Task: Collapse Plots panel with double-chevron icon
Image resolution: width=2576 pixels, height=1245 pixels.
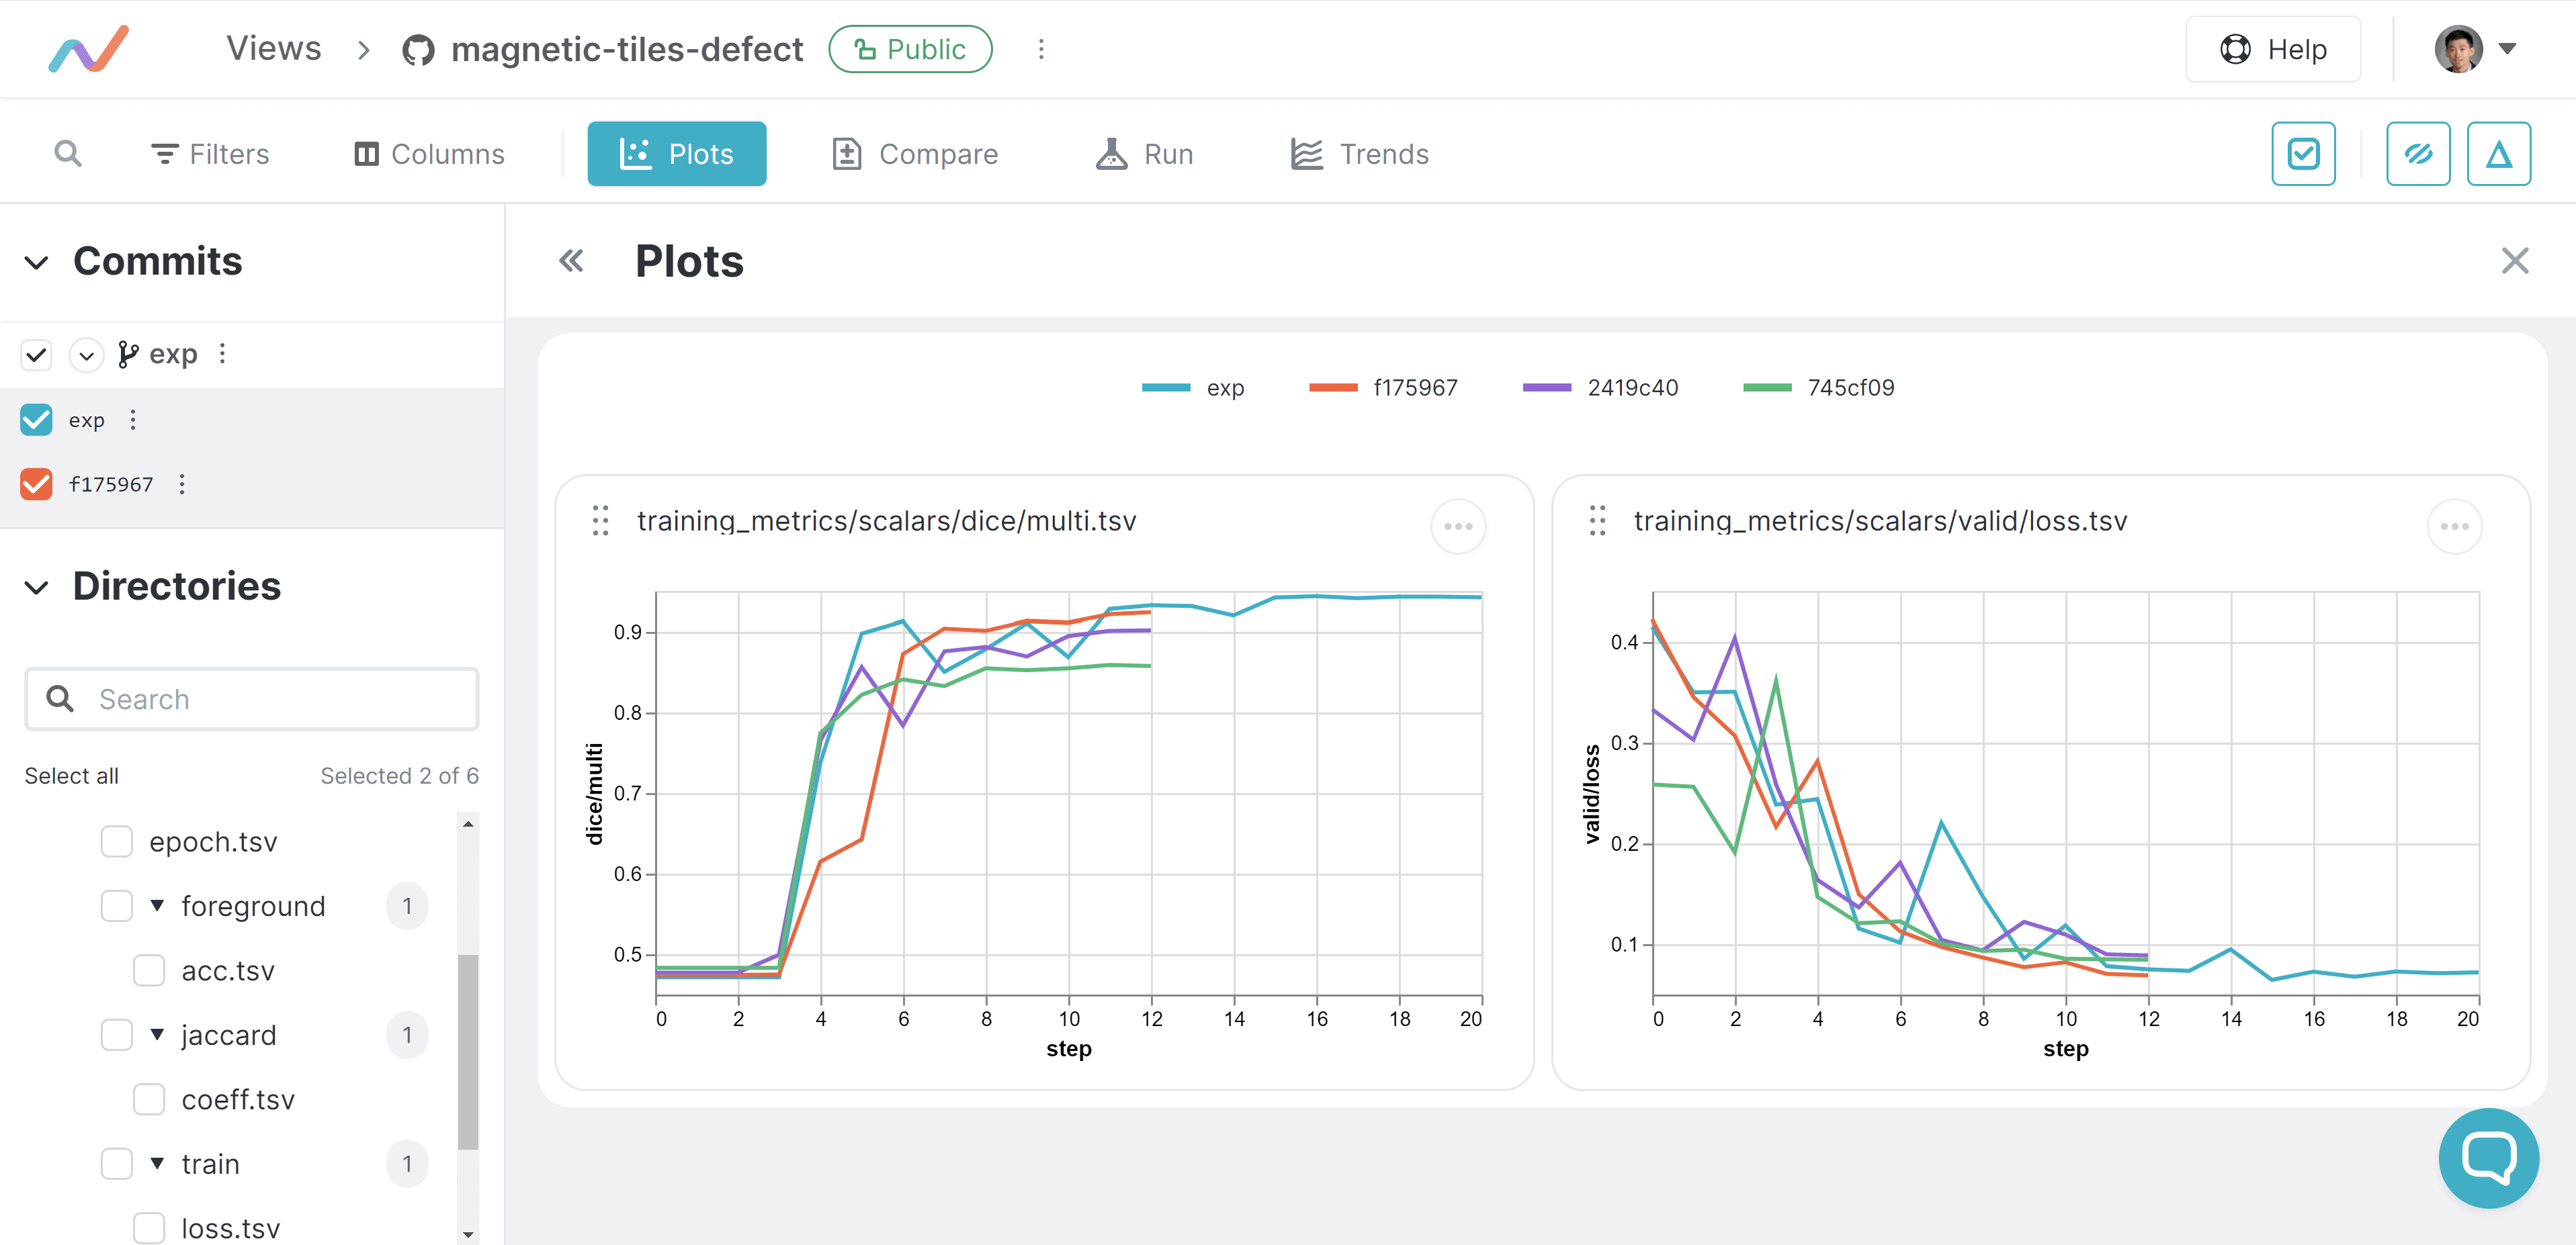Action: (571, 261)
